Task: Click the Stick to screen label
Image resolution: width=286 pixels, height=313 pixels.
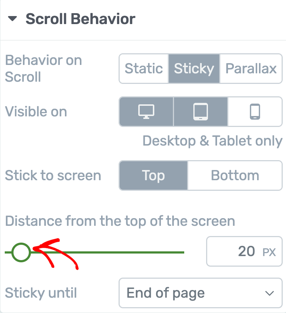Action: click(53, 175)
